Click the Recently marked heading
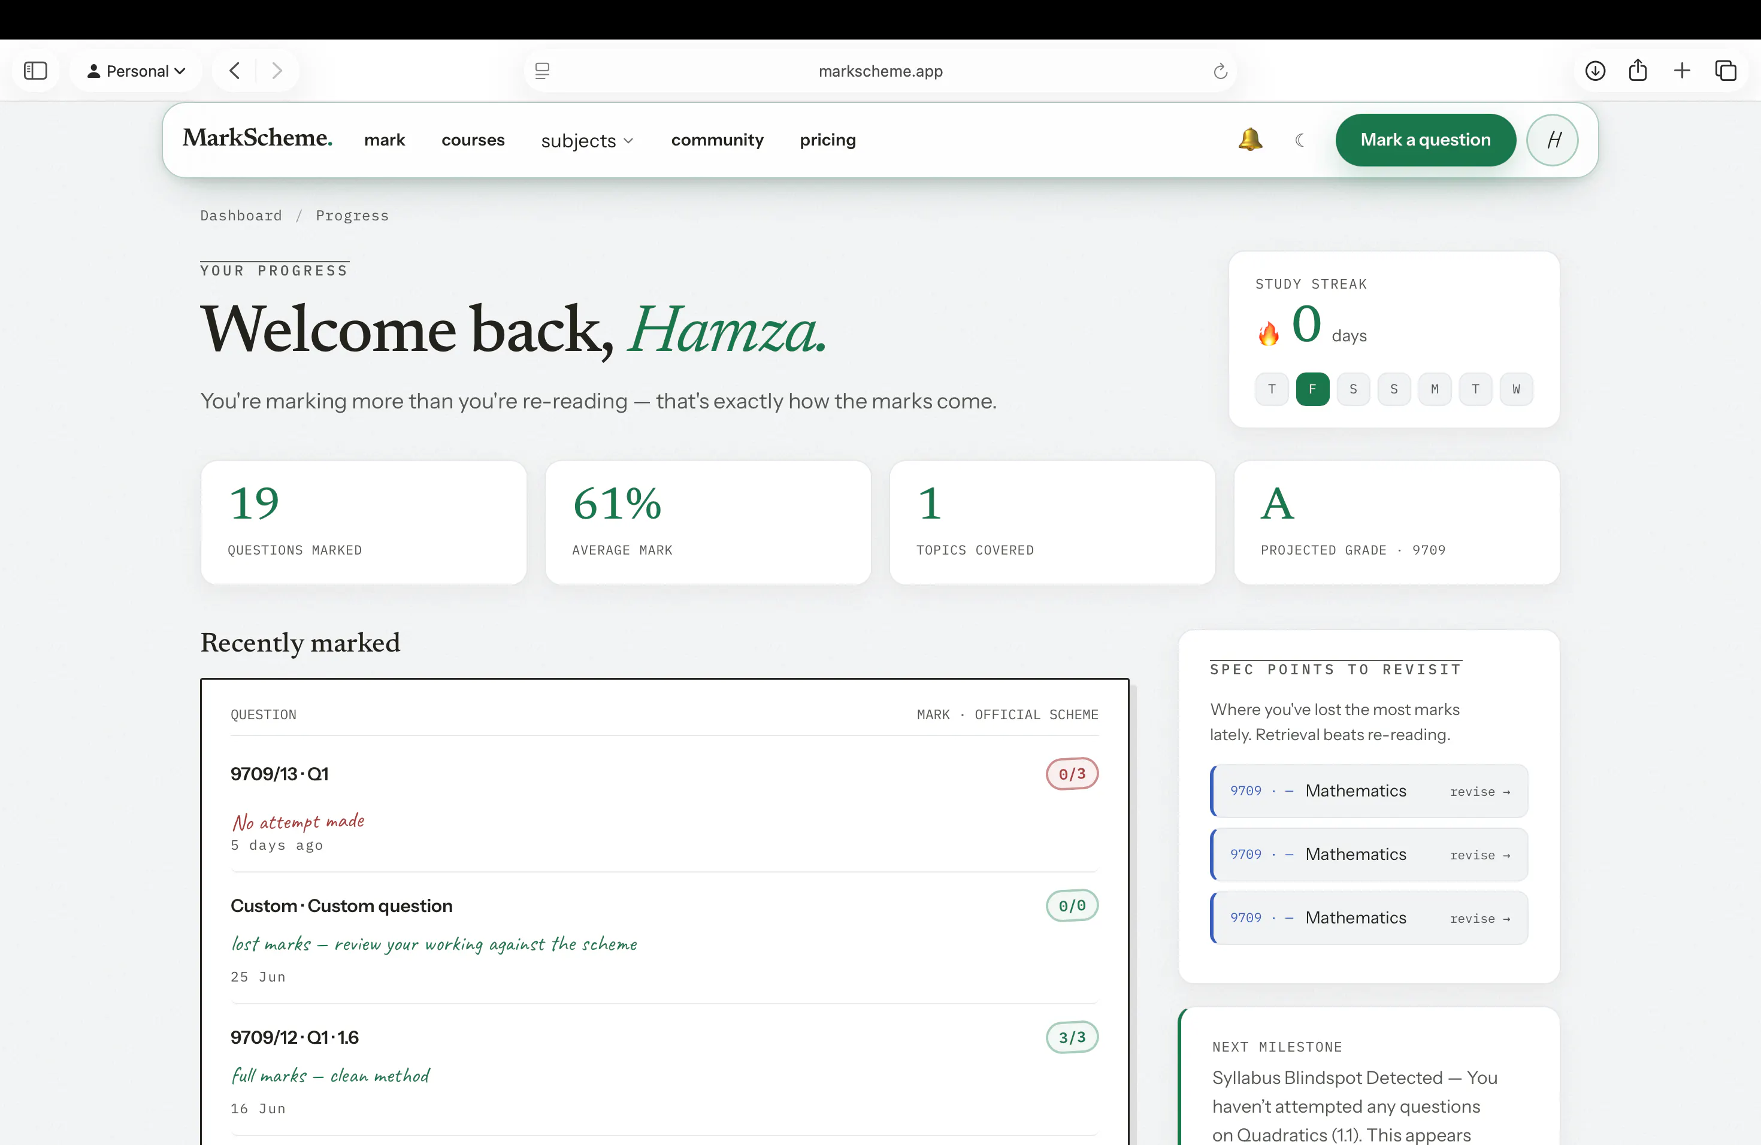1761x1145 pixels. [x=301, y=642]
